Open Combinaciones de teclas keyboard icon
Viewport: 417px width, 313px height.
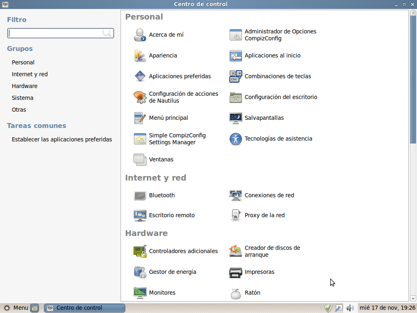pyautogui.click(x=236, y=76)
